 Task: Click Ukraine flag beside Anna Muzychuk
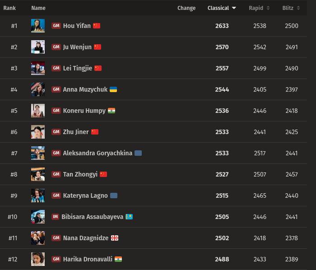(x=113, y=89)
